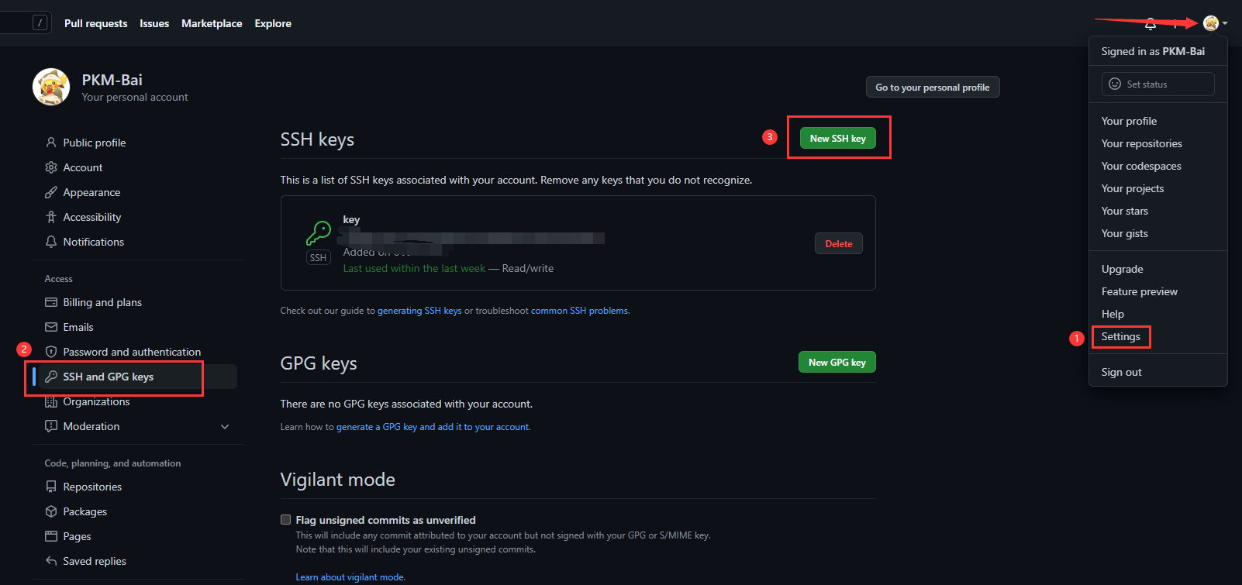
Task: Open the header notifications bell
Action: point(1151,24)
